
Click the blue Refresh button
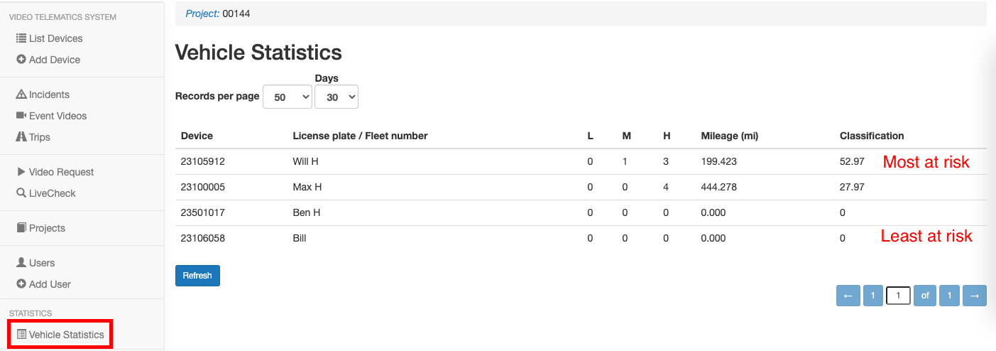(197, 276)
